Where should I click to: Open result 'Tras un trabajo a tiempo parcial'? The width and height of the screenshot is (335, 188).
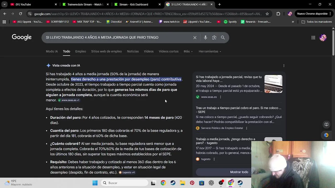coord(239,110)
